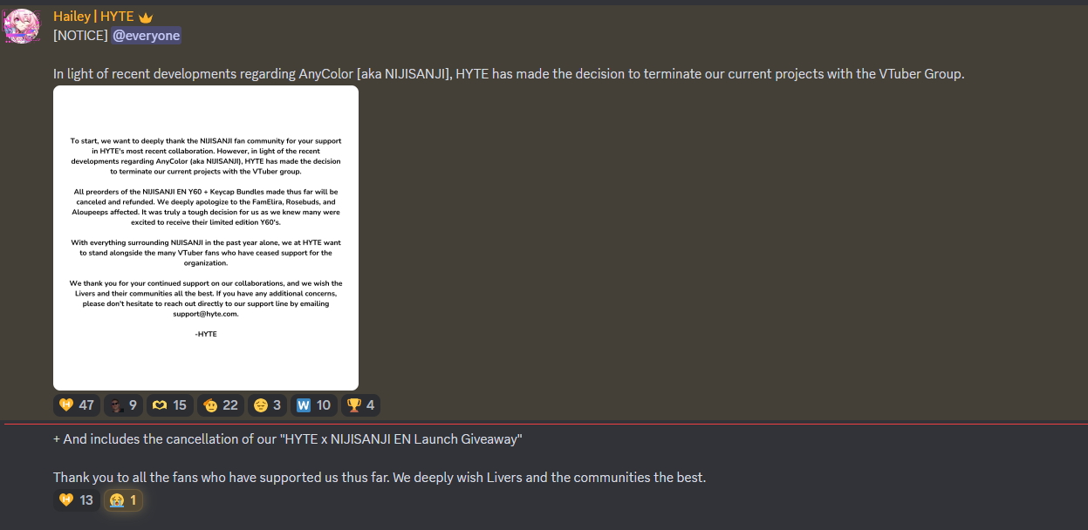Image resolution: width=1088 pixels, height=530 pixels.
Task: Click the -HYTE signature in the image
Action: [x=206, y=334]
